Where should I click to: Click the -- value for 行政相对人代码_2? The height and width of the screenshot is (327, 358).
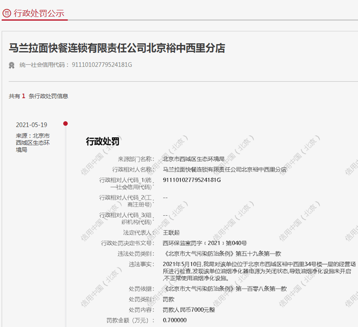[x=165, y=198]
